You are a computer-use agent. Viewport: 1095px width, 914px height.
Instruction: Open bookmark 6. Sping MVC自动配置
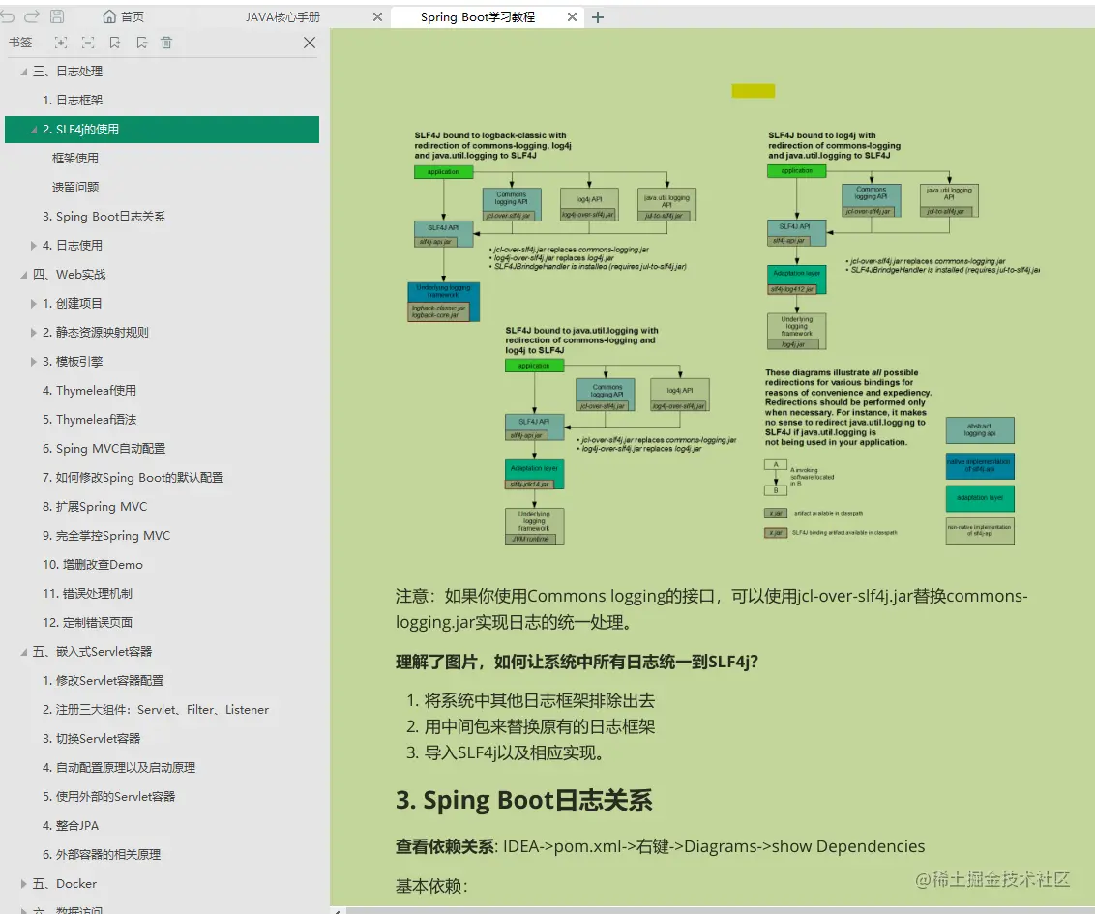click(x=104, y=448)
